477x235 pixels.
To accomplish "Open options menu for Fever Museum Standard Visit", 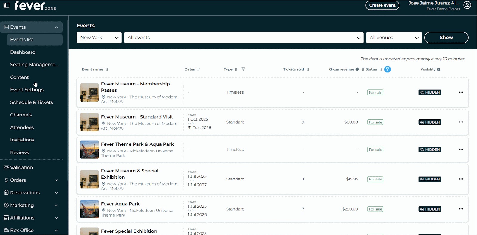I will click(461, 122).
